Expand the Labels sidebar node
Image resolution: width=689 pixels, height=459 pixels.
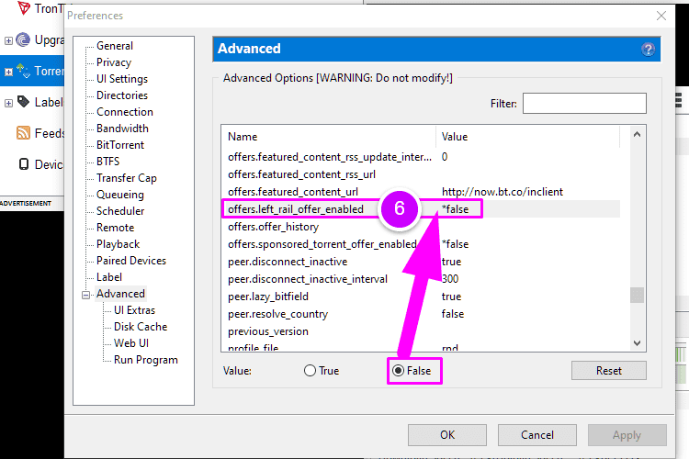coord(8,103)
